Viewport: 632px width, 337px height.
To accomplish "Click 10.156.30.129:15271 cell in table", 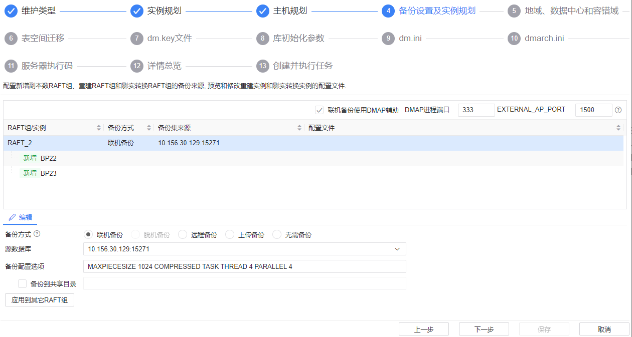I will tap(189, 143).
